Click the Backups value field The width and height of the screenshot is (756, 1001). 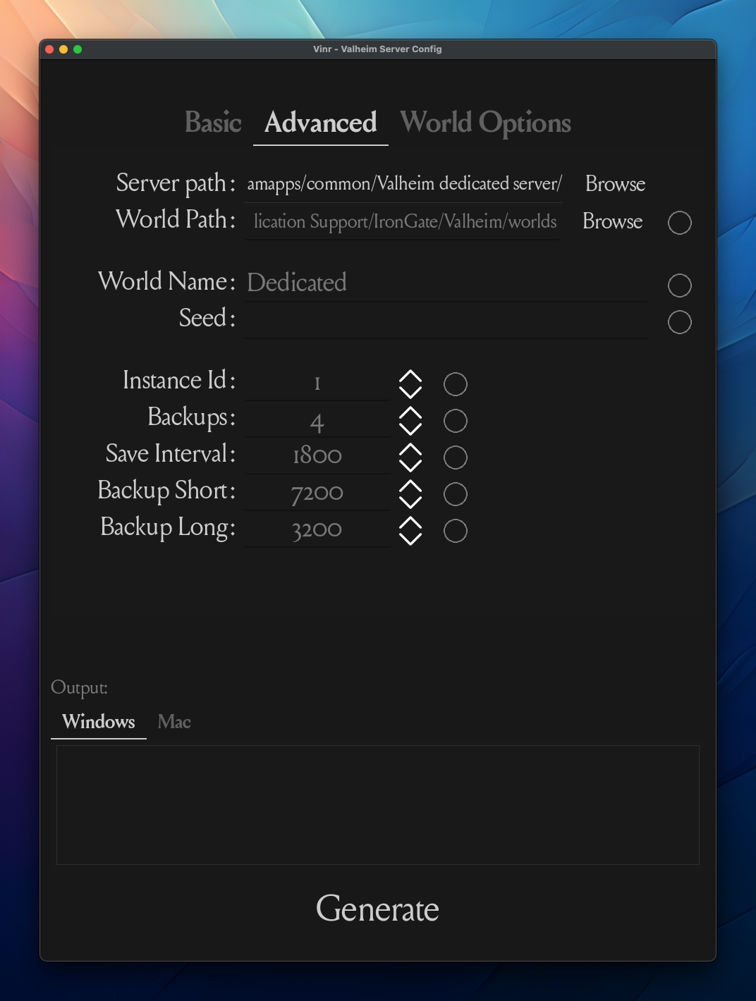pyautogui.click(x=317, y=419)
